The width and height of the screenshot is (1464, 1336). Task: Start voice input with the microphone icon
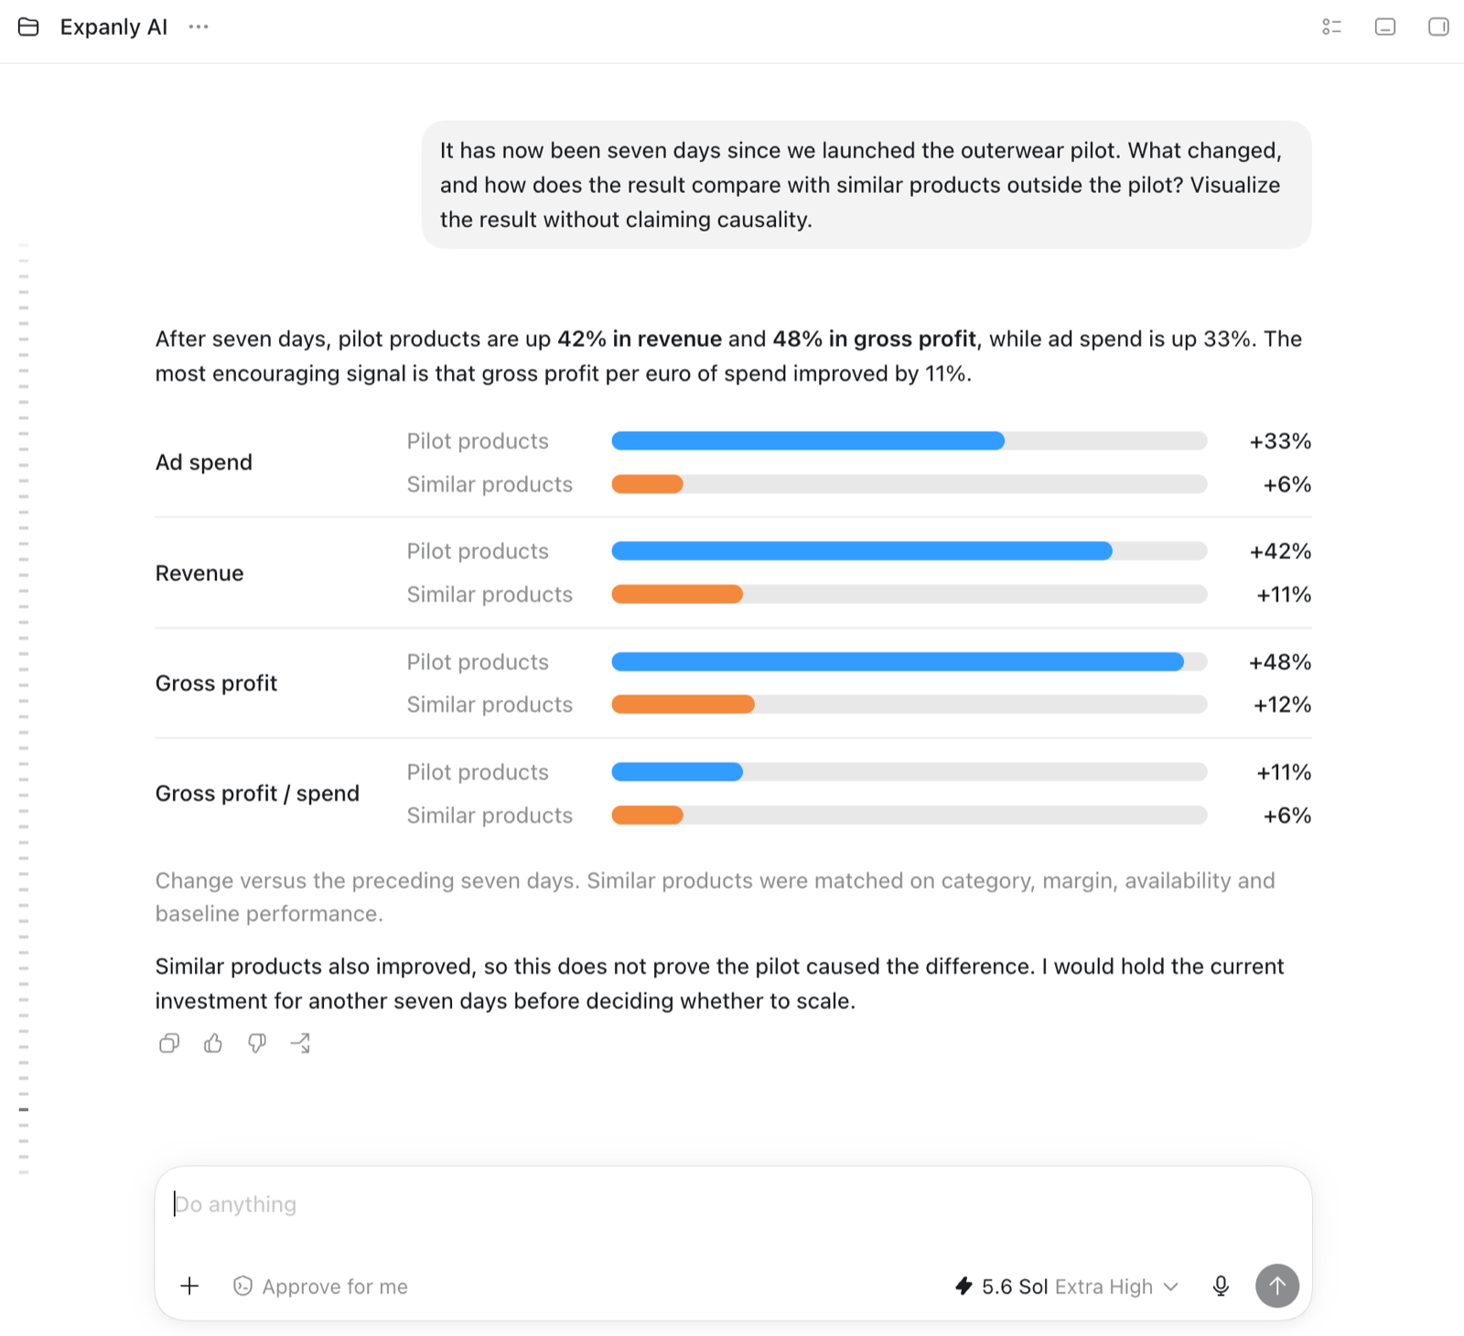[x=1221, y=1287]
